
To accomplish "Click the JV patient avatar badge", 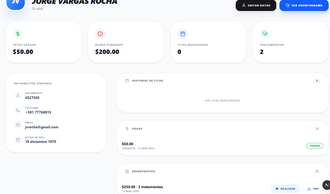I will click(x=16, y=3).
